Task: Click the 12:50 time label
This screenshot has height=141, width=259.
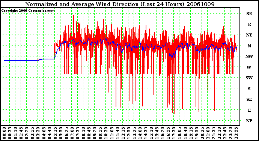Action: coord(128,133)
